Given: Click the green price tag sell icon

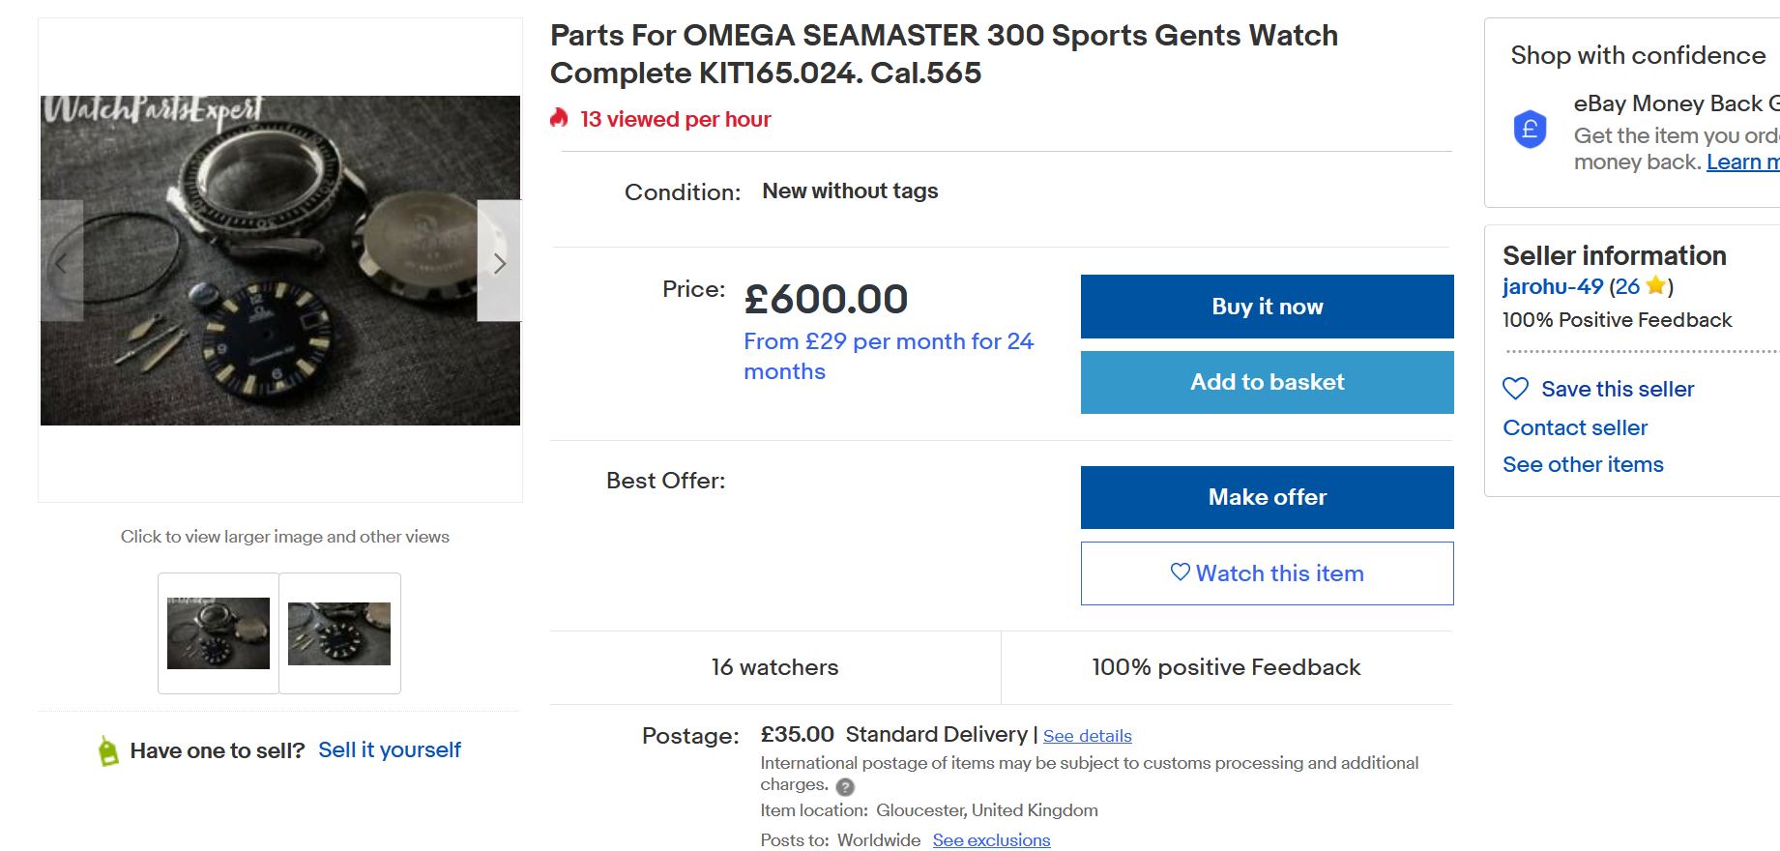Looking at the screenshot, I should [x=108, y=750].
